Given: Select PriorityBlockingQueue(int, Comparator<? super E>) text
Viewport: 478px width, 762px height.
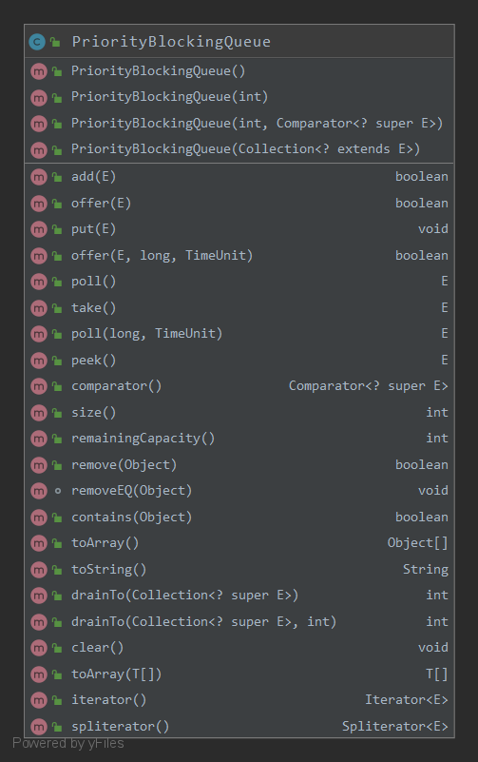Looking at the screenshot, I should 258,124.
